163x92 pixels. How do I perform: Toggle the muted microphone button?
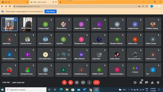(x=64, y=82)
